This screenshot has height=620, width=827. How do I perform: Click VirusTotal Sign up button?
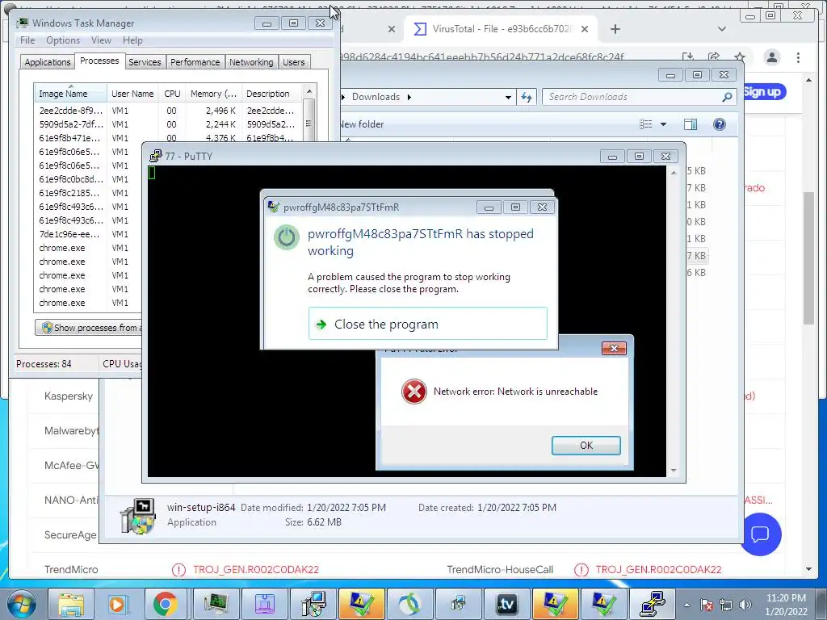click(764, 92)
